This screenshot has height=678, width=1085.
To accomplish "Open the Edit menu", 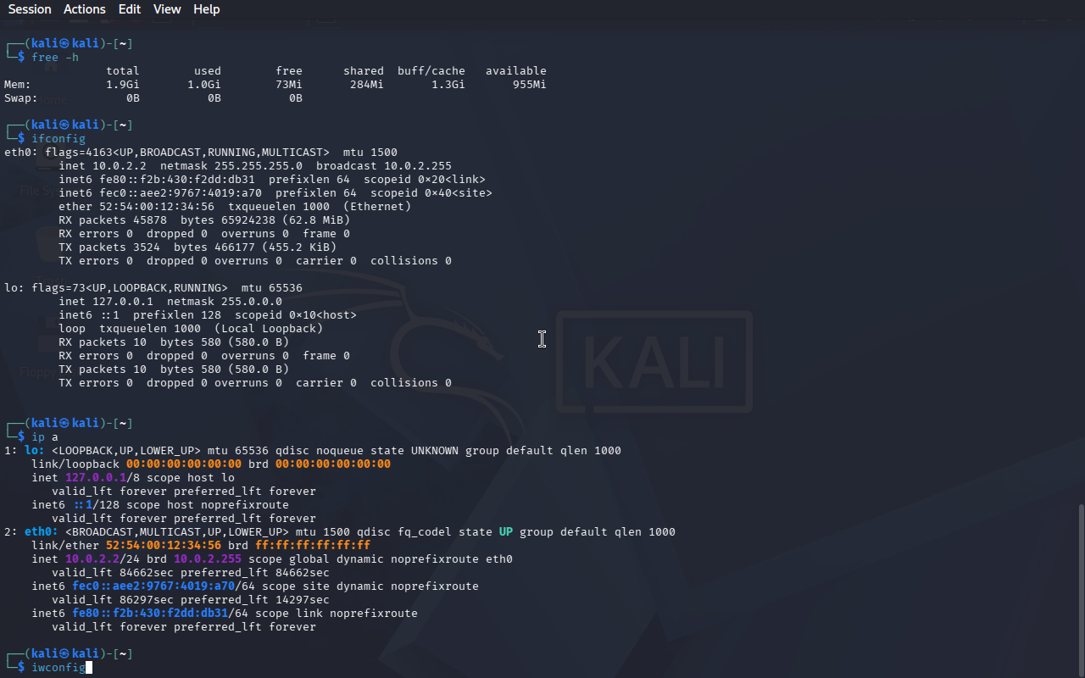I will pos(130,9).
